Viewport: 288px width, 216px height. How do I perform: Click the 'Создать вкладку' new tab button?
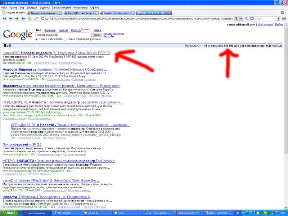click(14, 13)
